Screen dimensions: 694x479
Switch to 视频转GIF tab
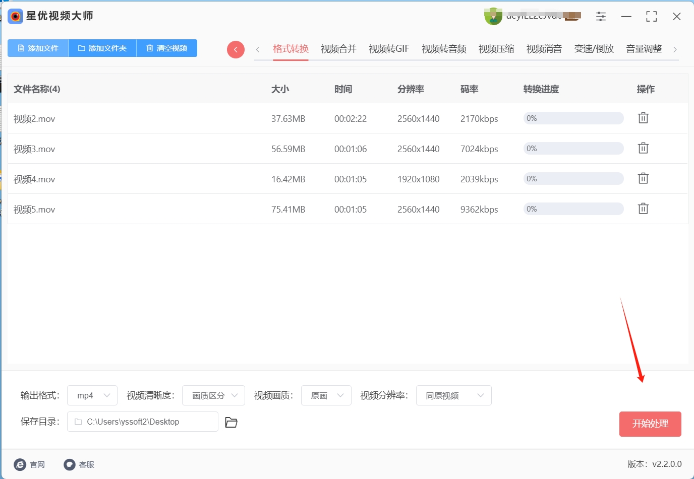point(389,49)
